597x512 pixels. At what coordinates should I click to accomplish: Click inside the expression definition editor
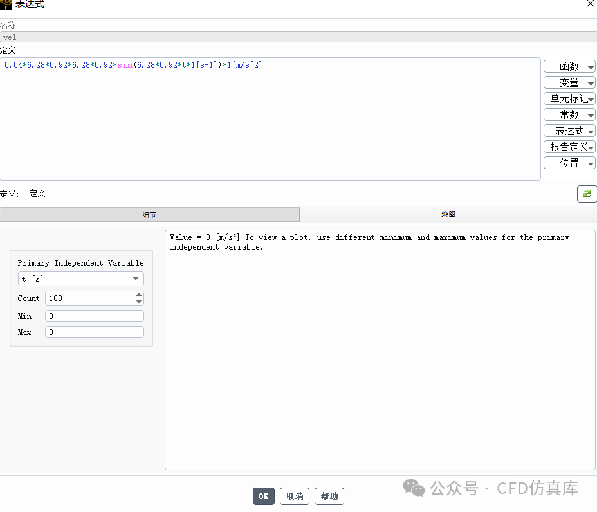[x=270, y=119]
